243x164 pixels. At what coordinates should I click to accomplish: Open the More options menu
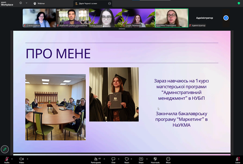[x=168, y=159]
